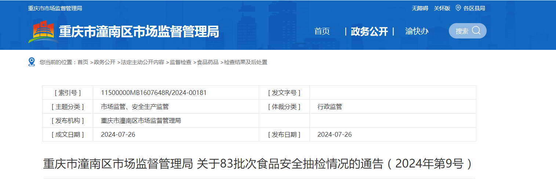Click the location pin icon beside 各区县局
The width and height of the screenshot is (556, 184).
tap(458, 8)
